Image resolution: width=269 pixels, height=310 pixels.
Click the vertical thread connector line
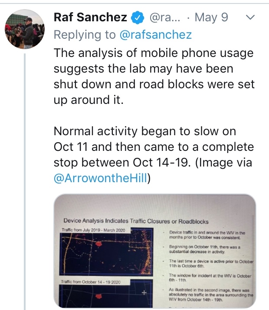[25, 181]
